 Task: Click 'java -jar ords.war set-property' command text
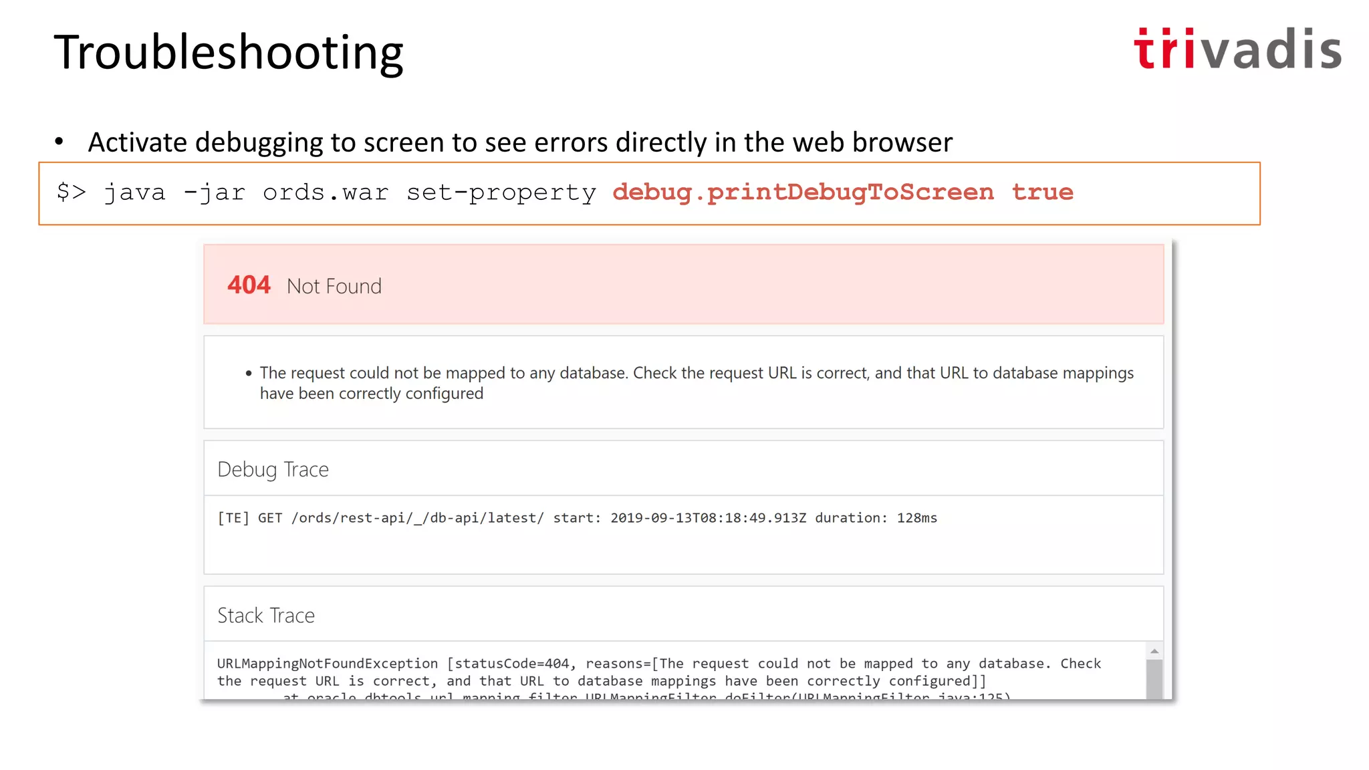click(350, 192)
